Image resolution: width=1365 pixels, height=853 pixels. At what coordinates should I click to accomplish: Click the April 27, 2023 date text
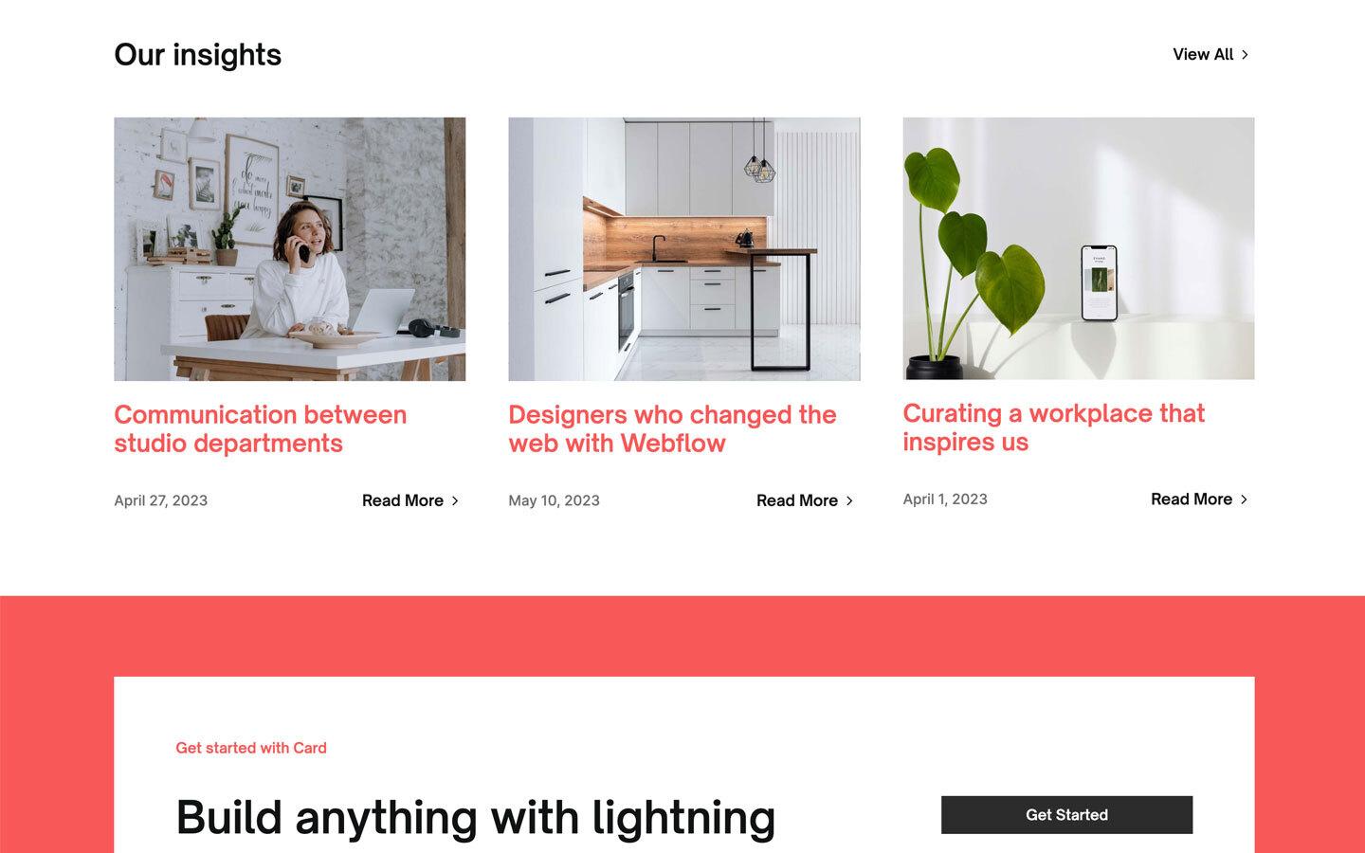coord(160,500)
